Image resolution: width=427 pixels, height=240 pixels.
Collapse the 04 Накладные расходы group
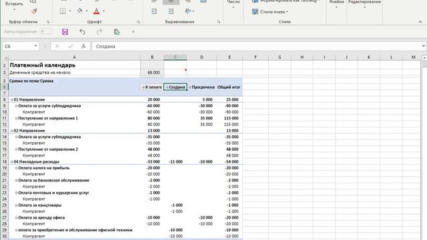(12, 162)
